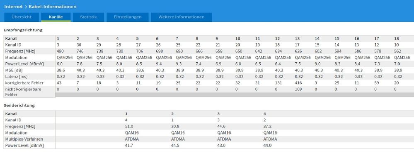Screen dimensions: 414x153
Task: Click the Frequenz value 602
Action: (318, 51)
